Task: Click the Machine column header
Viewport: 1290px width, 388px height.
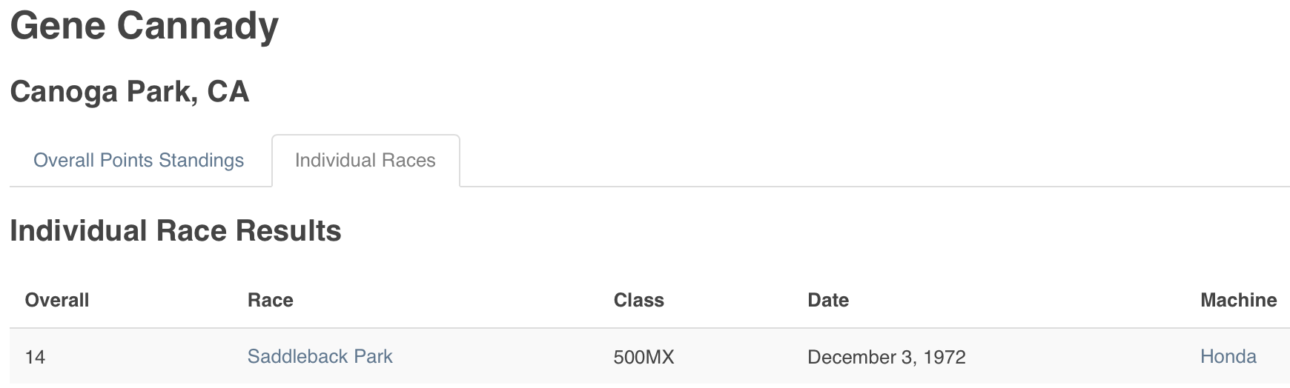Action: pos(1239,300)
